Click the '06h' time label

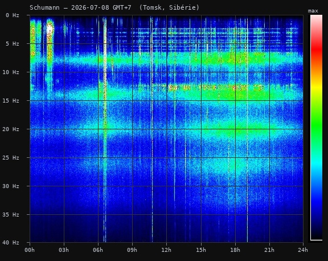98,250
